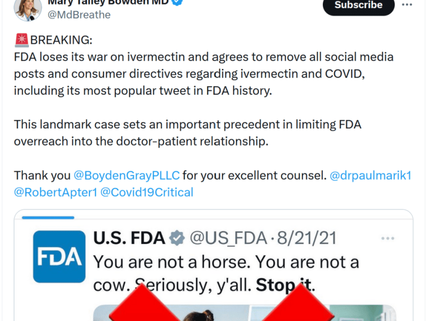The width and height of the screenshot is (429, 321).
Task: Click the verified badge next to U.S. FDA
Action: click(178, 238)
